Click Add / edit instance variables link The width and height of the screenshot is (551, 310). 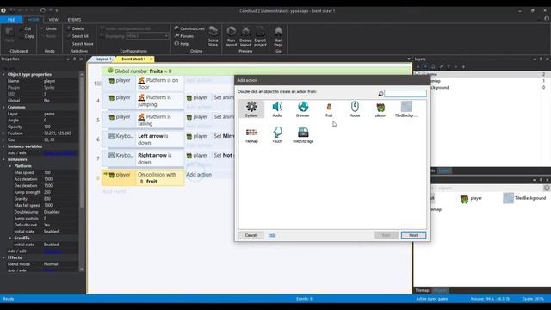click(59, 153)
